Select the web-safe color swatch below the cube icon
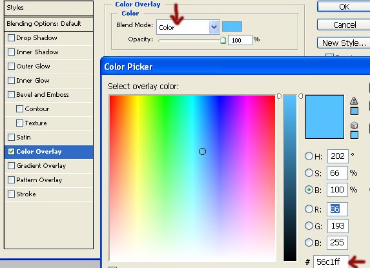 point(355,135)
